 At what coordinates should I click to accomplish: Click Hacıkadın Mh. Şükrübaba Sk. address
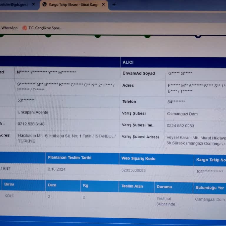(x=67, y=139)
